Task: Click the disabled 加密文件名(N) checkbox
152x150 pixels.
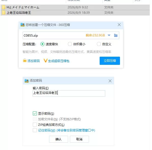Action: (35, 119)
